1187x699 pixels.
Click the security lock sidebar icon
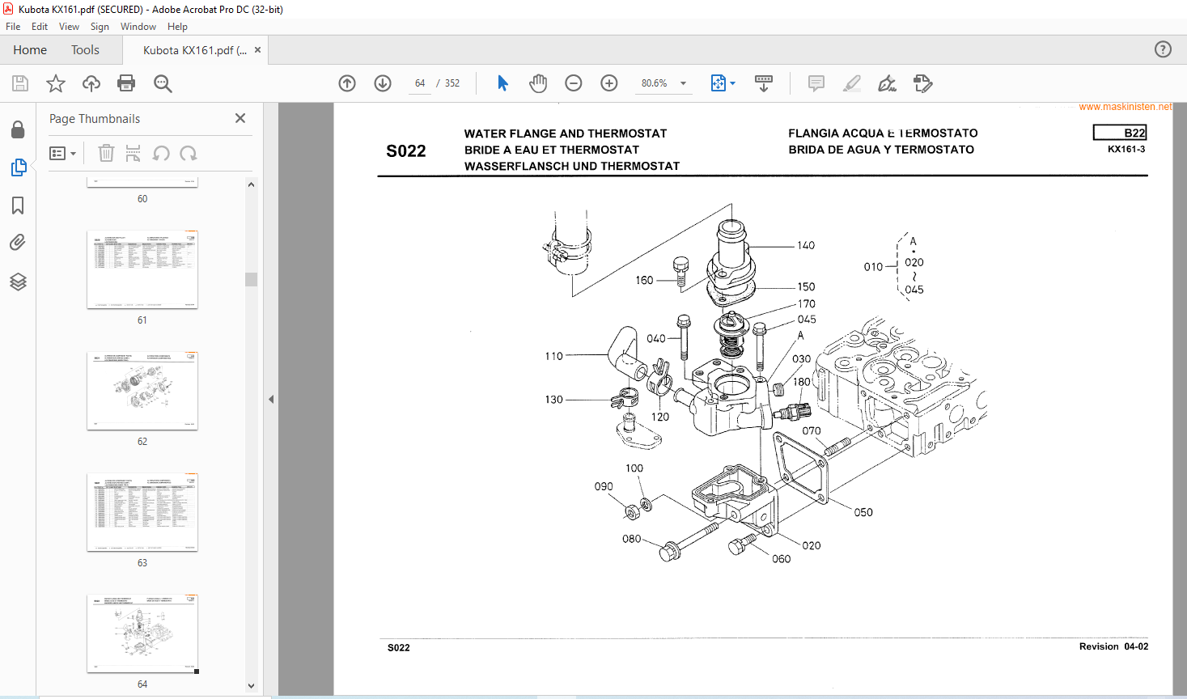(x=18, y=129)
